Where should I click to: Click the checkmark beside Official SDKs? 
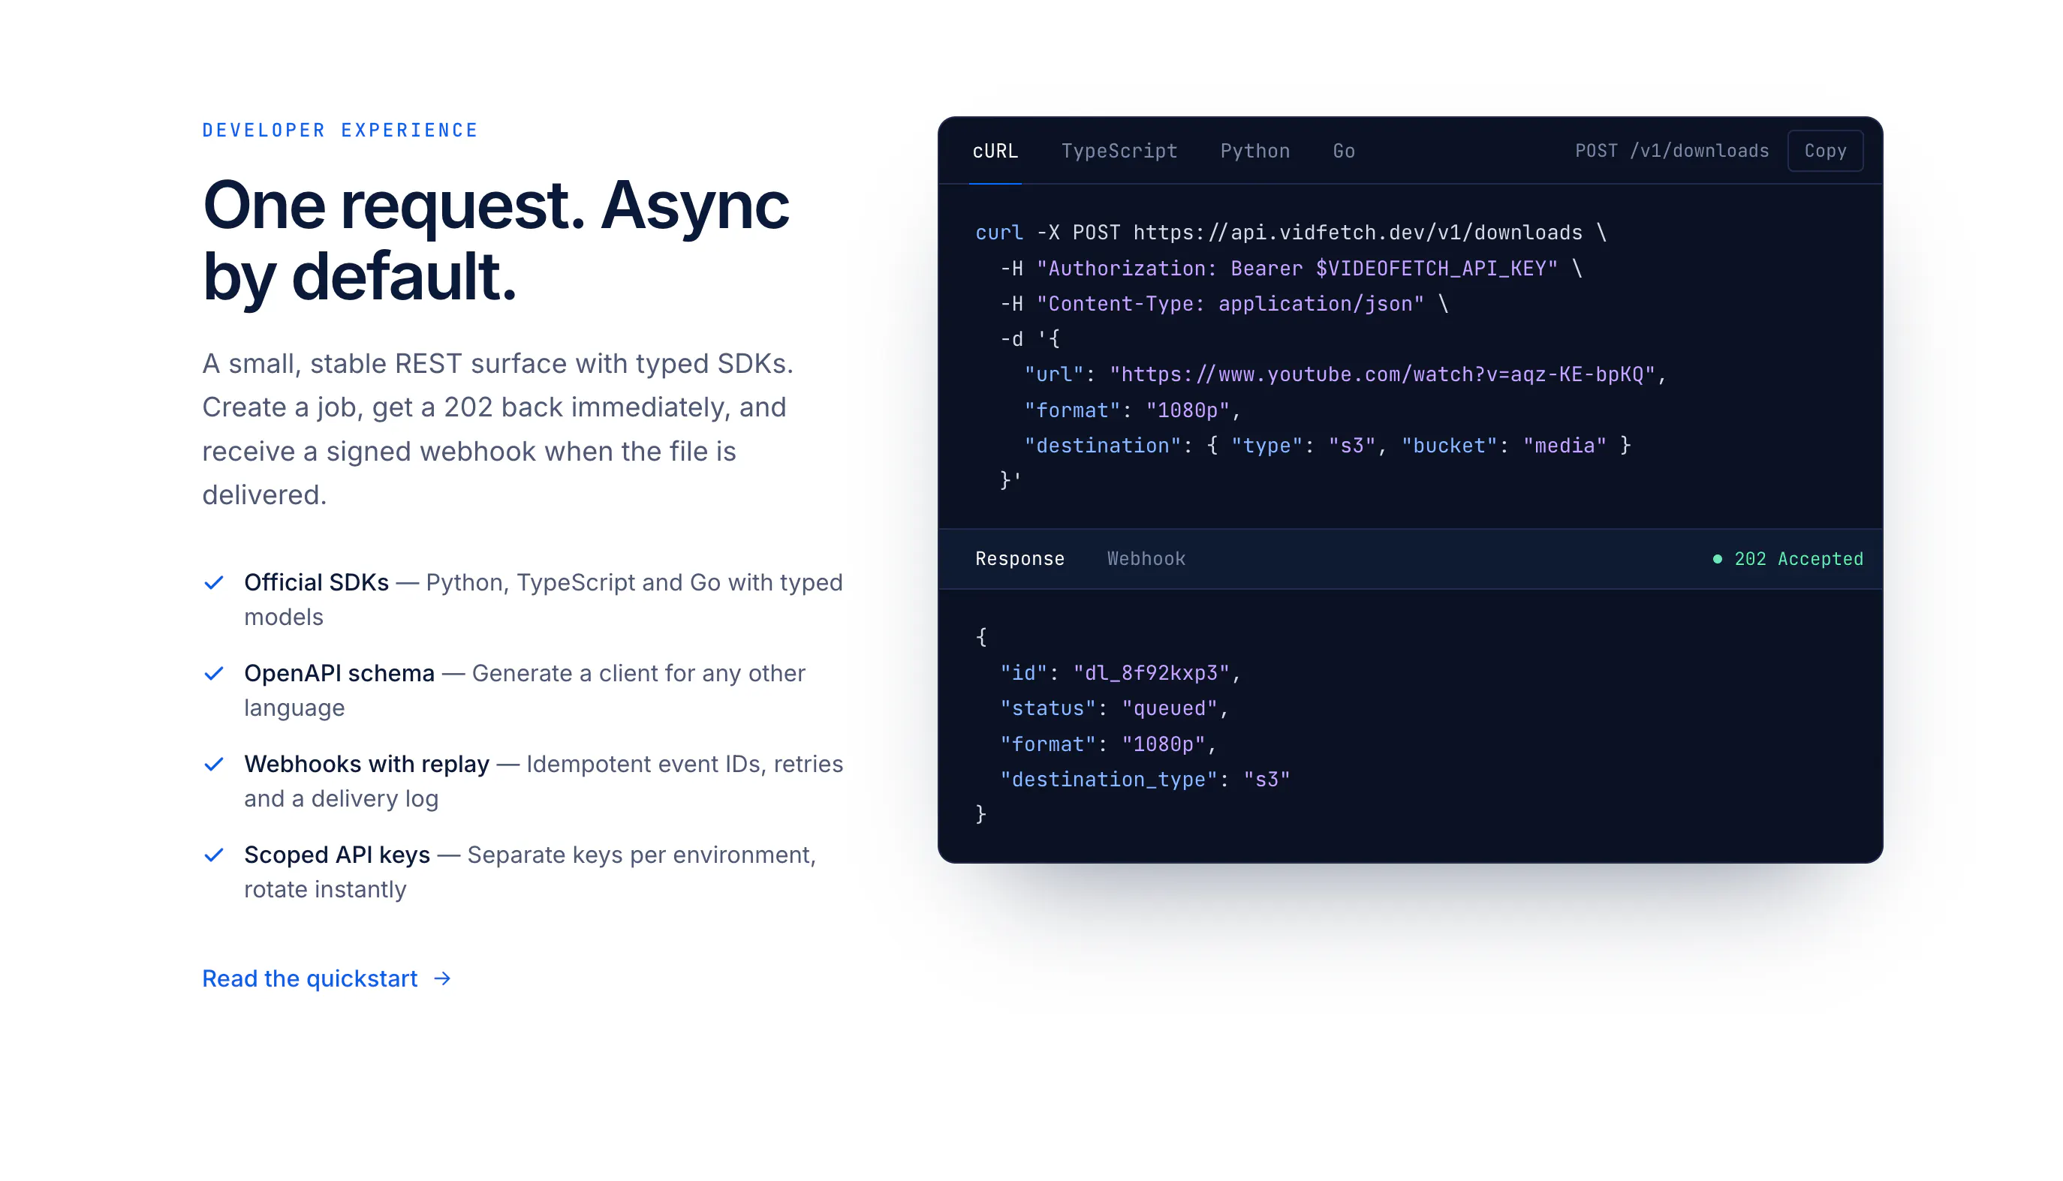pyautogui.click(x=213, y=582)
